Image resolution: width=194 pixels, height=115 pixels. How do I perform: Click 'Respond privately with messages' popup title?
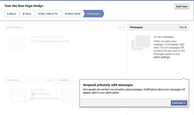(x=108, y=85)
